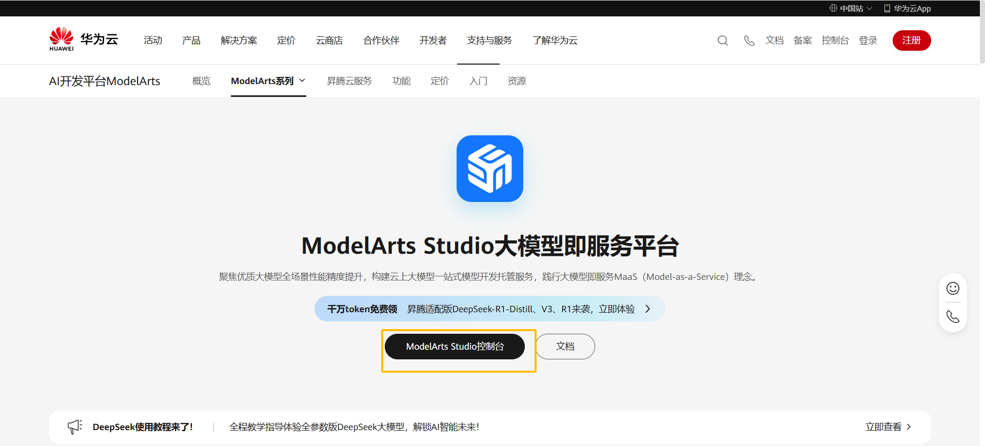Switch to the 资源 tab
Image resolution: width=985 pixels, height=446 pixels.
click(x=517, y=81)
